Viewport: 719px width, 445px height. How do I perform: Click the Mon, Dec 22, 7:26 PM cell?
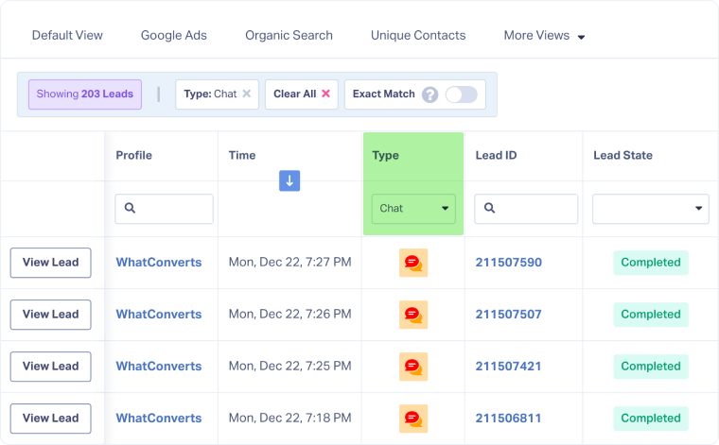[x=289, y=314]
